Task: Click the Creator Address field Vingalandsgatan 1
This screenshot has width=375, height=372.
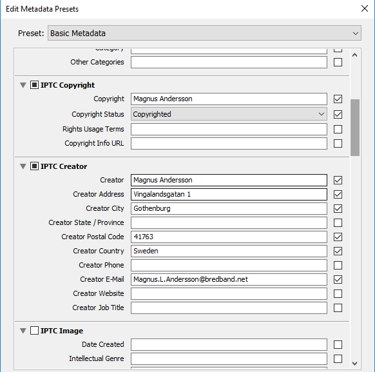Action: click(x=229, y=195)
